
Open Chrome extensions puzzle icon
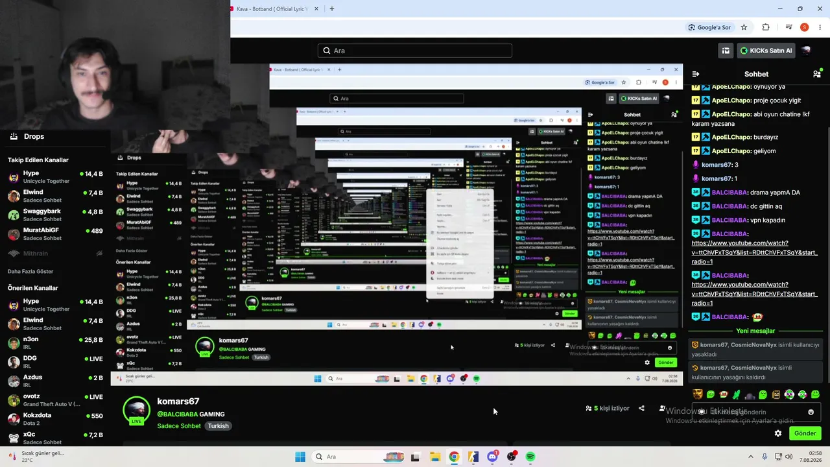tap(766, 27)
